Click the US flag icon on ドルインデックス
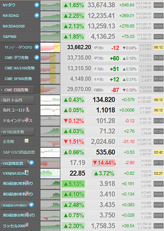Image resolution: width=164 pixels, height=231 pixels. [27, 120]
